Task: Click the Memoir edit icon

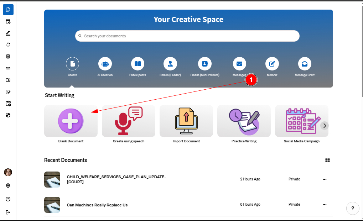Action: [x=272, y=64]
